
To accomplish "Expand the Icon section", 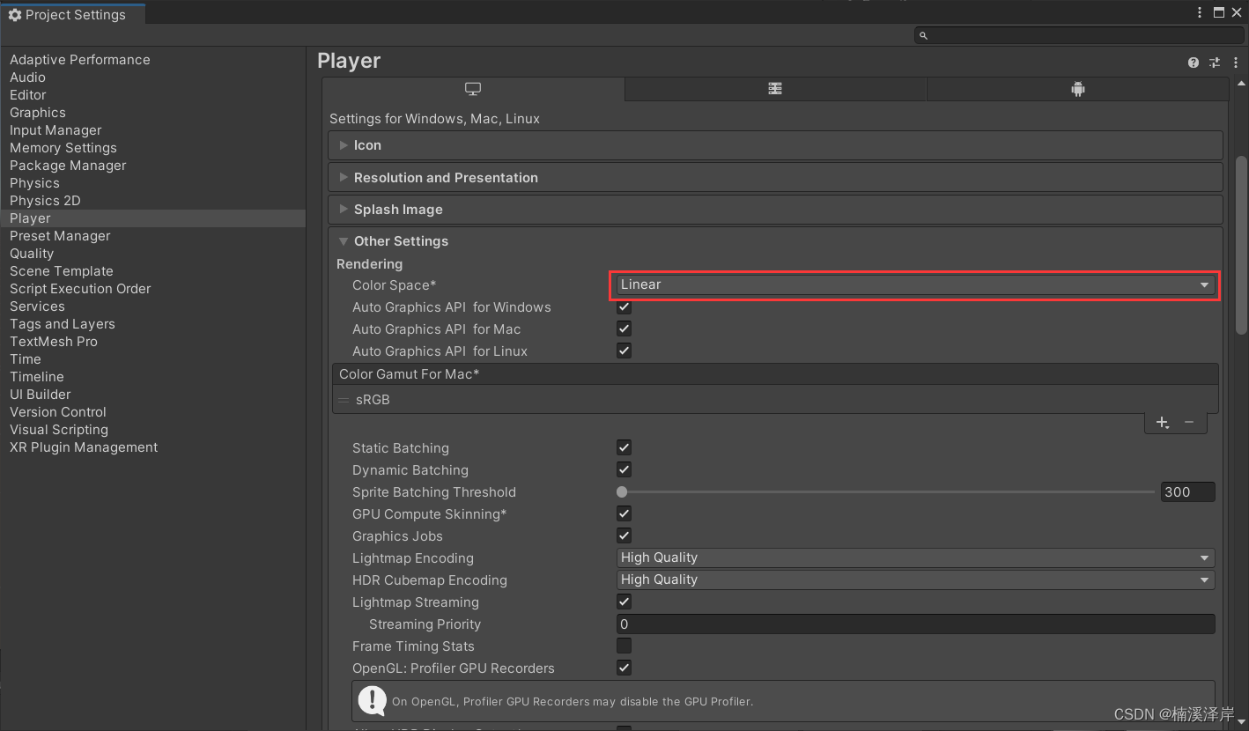I will tap(775, 145).
